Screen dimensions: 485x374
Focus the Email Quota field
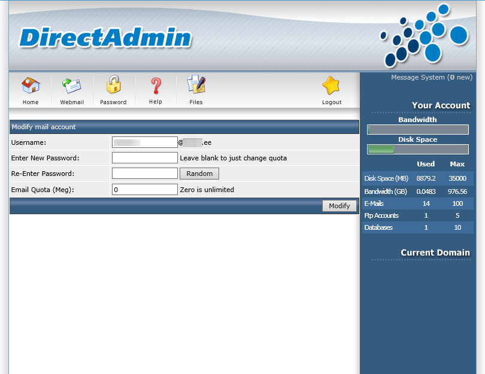145,190
